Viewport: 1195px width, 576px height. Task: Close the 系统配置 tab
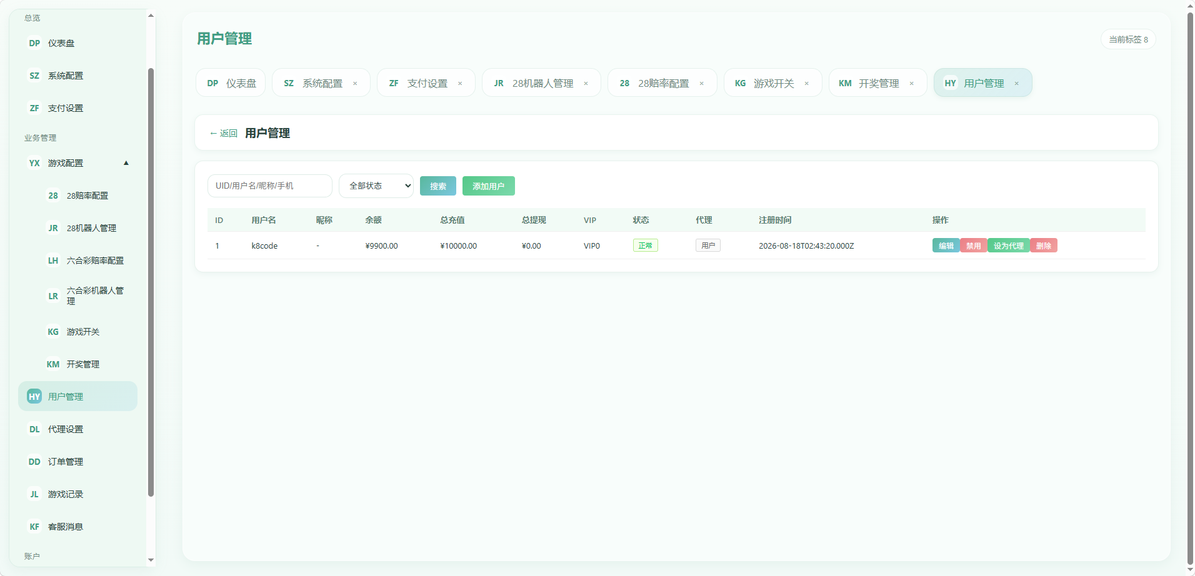[355, 84]
